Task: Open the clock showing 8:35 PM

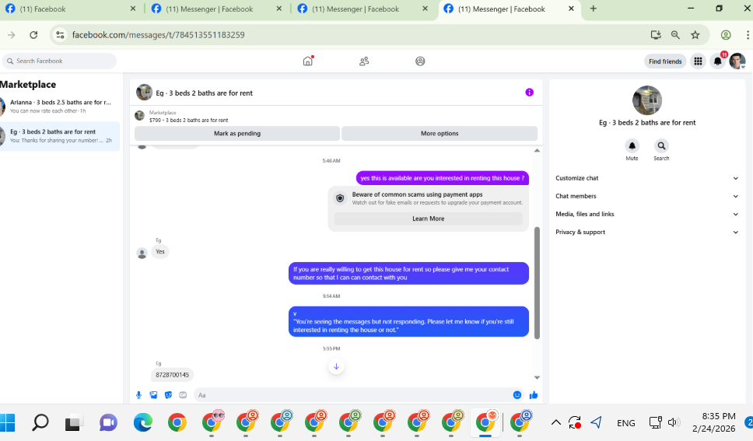Action: click(713, 422)
